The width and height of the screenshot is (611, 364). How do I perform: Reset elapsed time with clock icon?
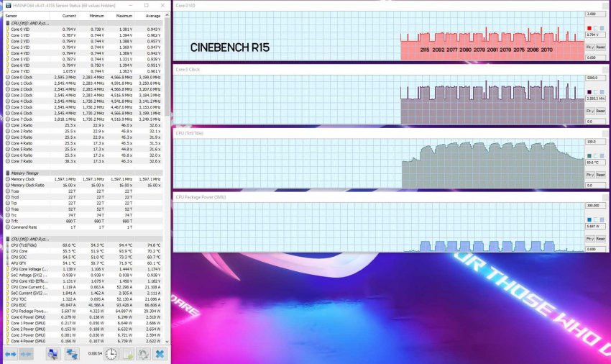(x=111, y=354)
